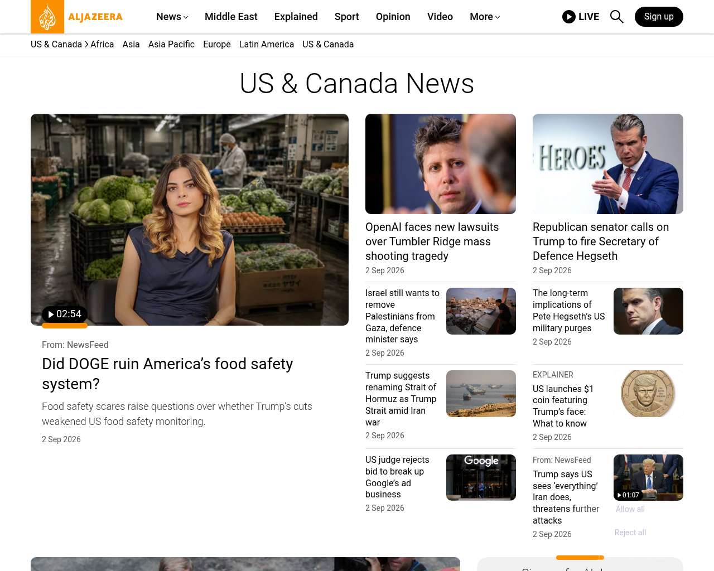Open the OpenAI lawsuits headline

pyautogui.click(x=432, y=241)
